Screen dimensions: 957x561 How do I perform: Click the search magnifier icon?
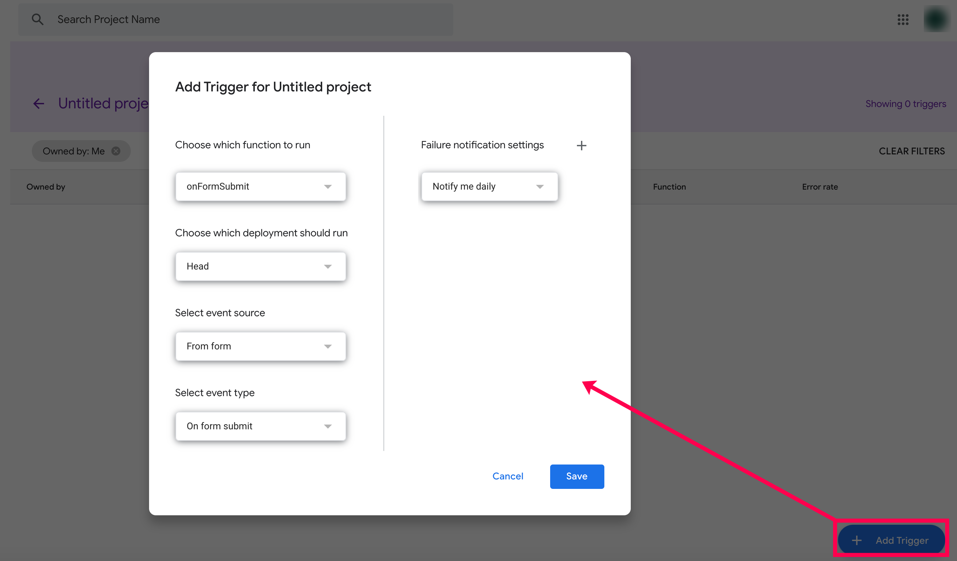(x=37, y=19)
